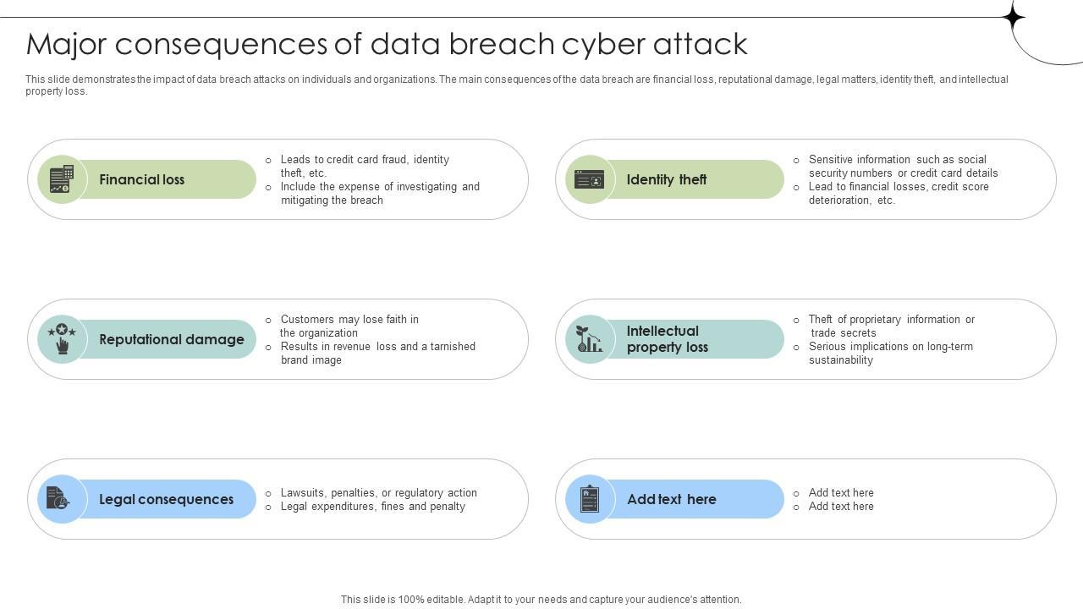Click the Identity theft ID card icon
The width and height of the screenshot is (1083, 609).
(590, 179)
